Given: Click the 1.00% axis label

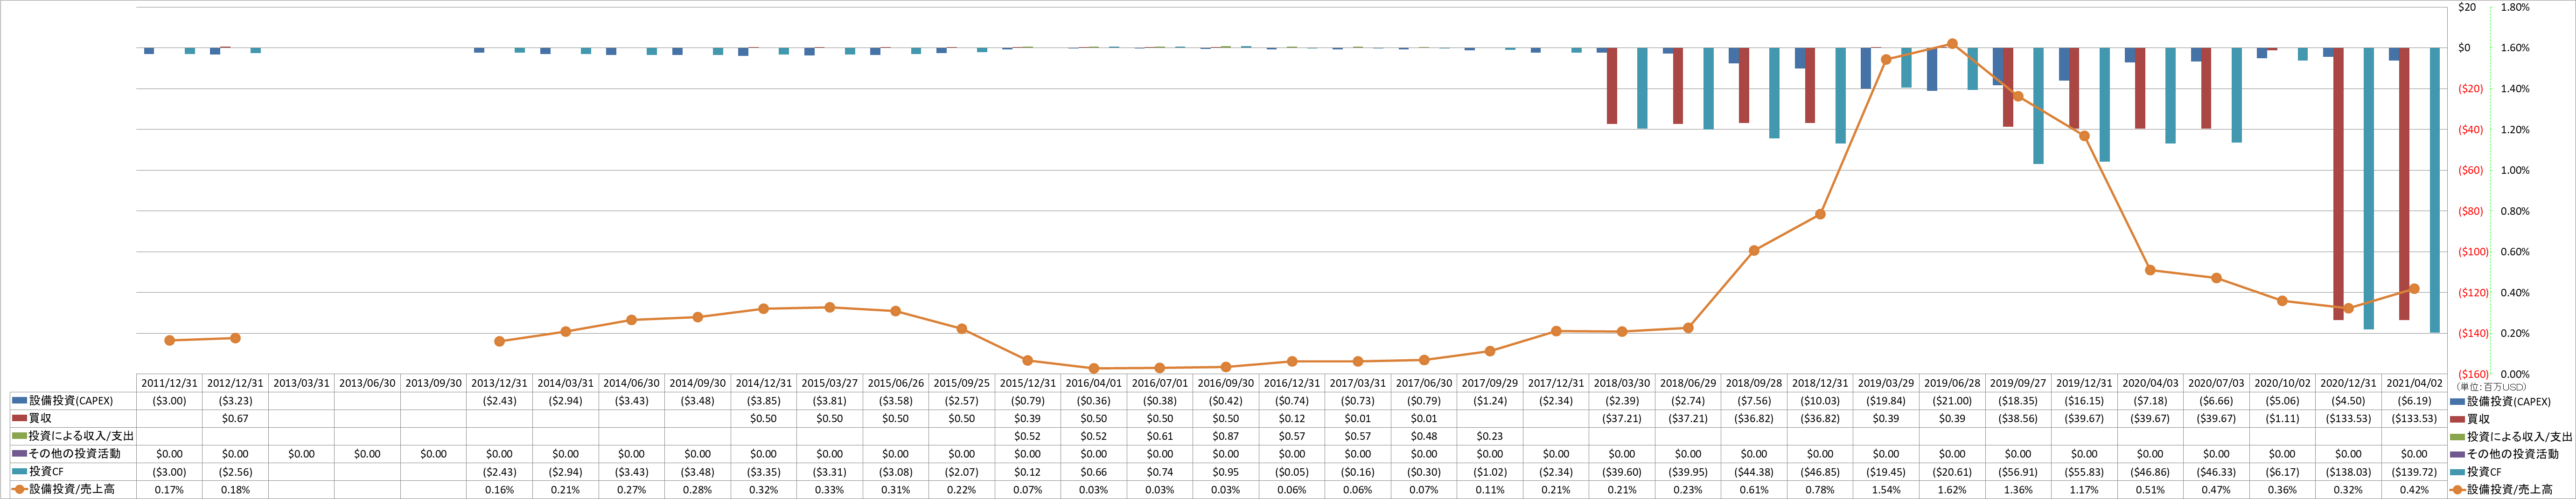Looking at the screenshot, I should point(2515,171).
